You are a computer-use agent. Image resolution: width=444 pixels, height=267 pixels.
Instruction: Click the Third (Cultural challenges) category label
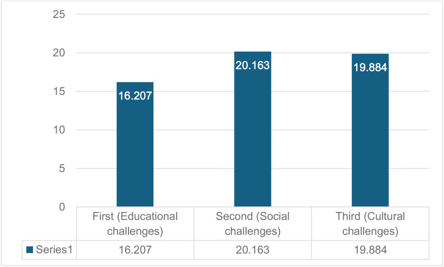click(x=370, y=224)
